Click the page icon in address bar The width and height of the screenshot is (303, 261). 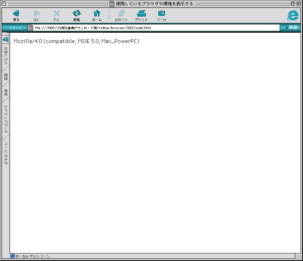pos(31,28)
